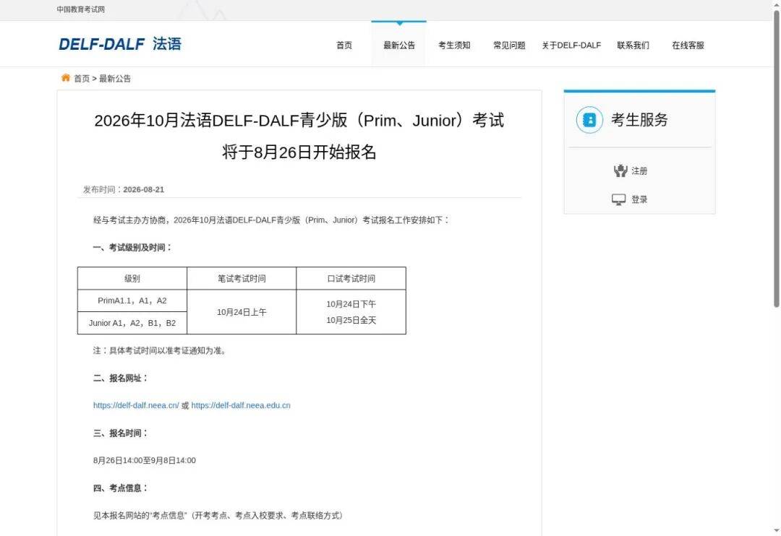Image resolution: width=781 pixels, height=536 pixels.
Task: Click the table cell 10月24日下午
Action: [351, 304]
